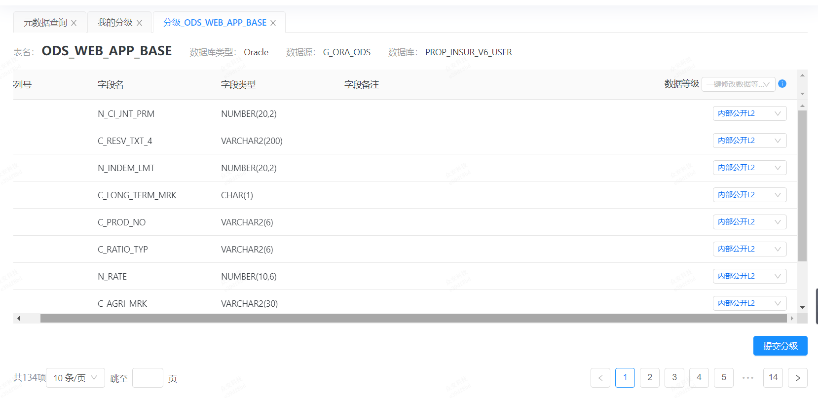Click field name N_INDEM_LMT
Image resolution: width=818 pixels, height=398 pixels.
(x=126, y=168)
